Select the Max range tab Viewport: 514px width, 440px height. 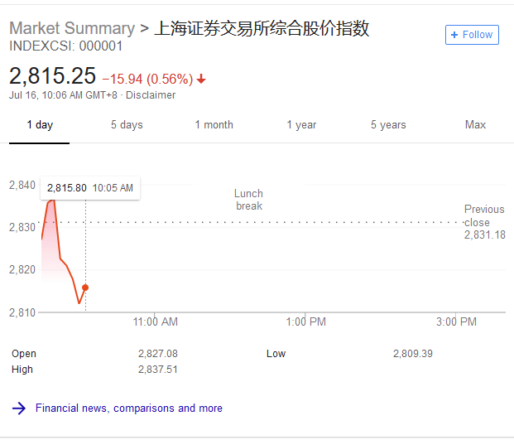(475, 125)
